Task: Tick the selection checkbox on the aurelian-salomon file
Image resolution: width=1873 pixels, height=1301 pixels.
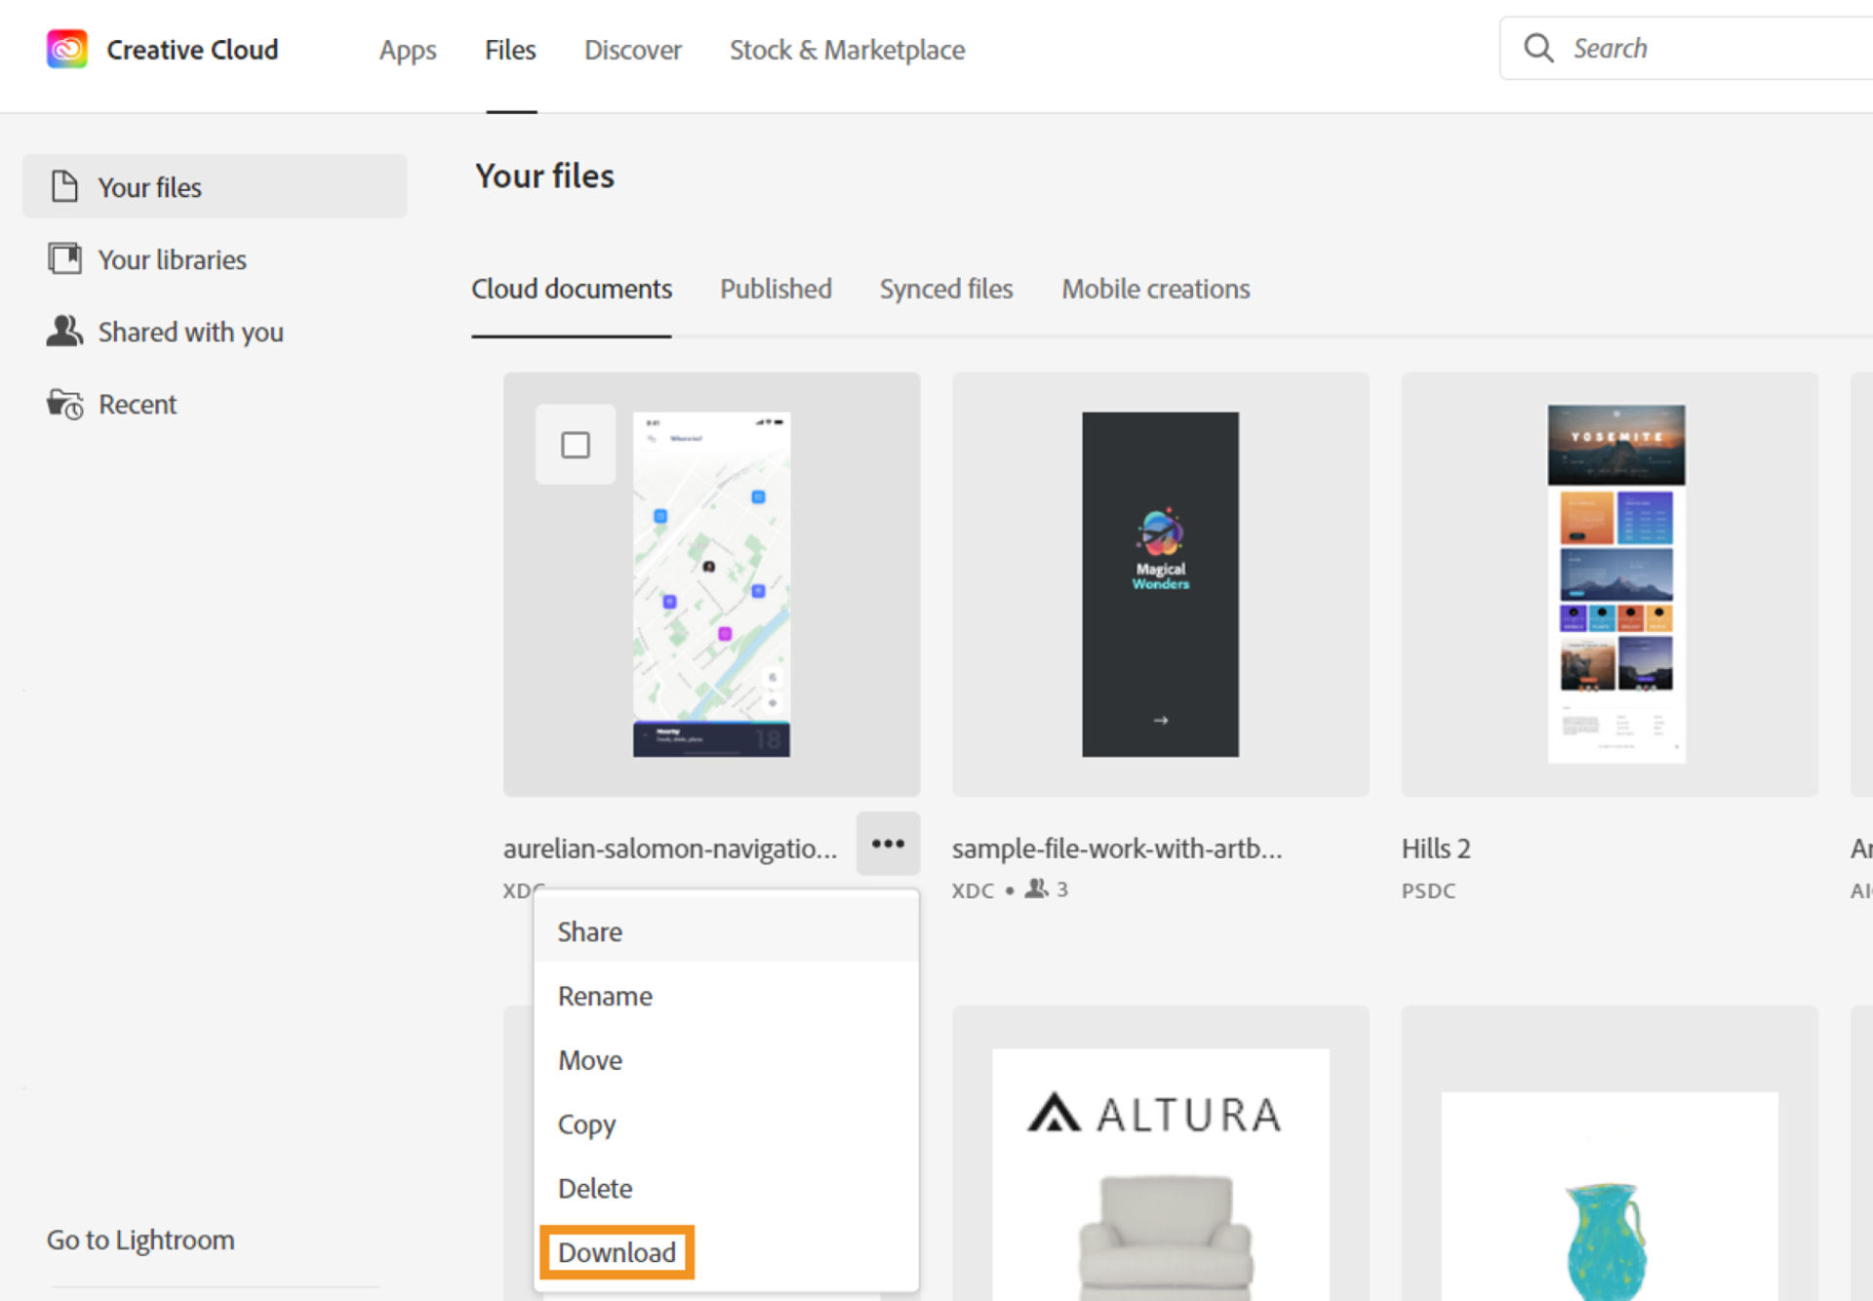Action: 576,444
